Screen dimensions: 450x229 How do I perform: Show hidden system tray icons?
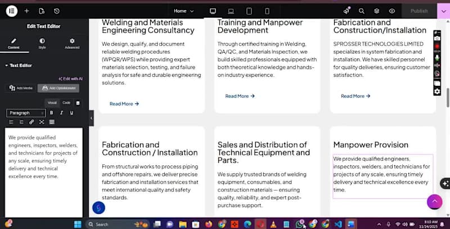click(x=379, y=225)
